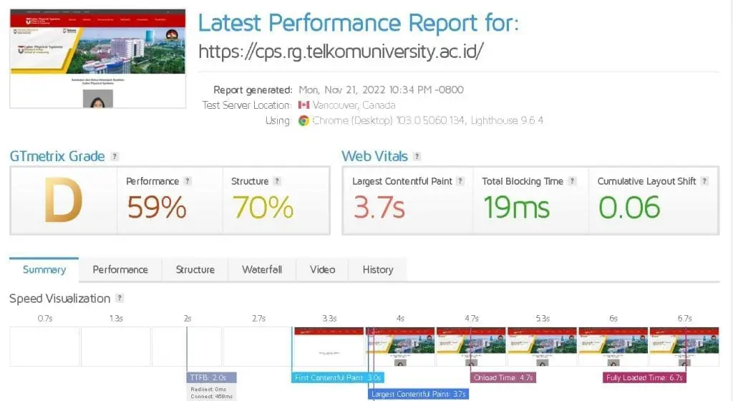This screenshot has height=401, width=733.
Task: Switch to the History tab
Action: click(378, 270)
